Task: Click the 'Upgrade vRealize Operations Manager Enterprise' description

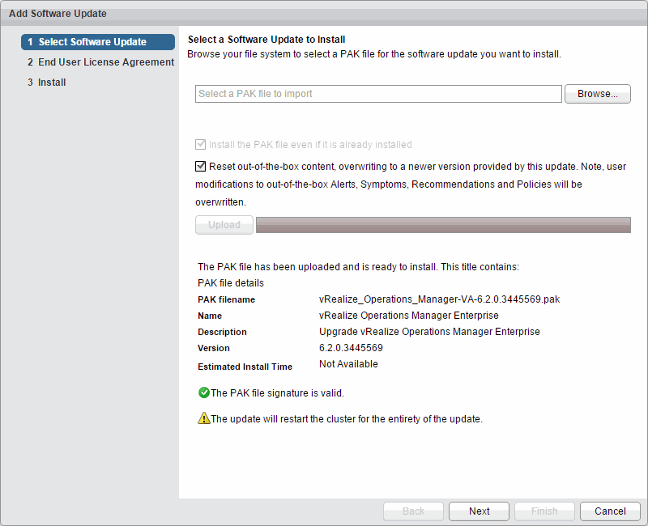Action: [x=429, y=332]
